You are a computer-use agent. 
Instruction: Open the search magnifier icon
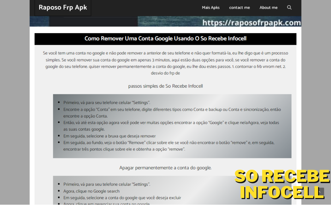pos(289,7)
